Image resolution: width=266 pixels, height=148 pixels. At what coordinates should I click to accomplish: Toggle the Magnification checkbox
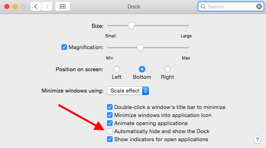[x=64, y=47]
